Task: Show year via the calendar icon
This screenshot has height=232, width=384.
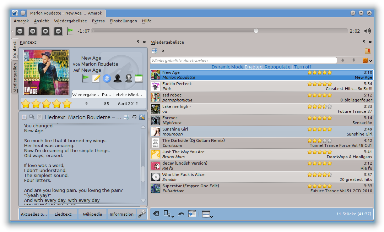Action: (x=139, y=78)
